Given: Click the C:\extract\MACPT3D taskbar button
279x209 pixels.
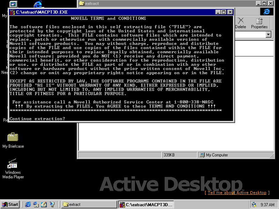Looking at the screenshot, I should click(x=146, y=204).
